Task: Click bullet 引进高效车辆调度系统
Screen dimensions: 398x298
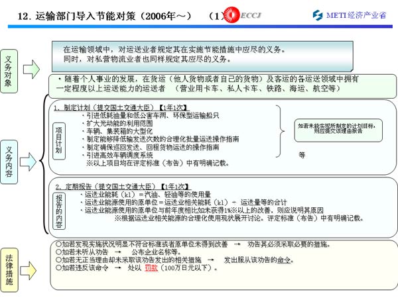Action: pyautogui.click(x=117, y=155)
